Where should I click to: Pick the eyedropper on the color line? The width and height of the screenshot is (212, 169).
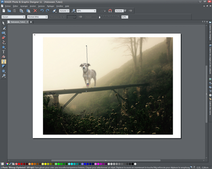[x=10, y=164]
